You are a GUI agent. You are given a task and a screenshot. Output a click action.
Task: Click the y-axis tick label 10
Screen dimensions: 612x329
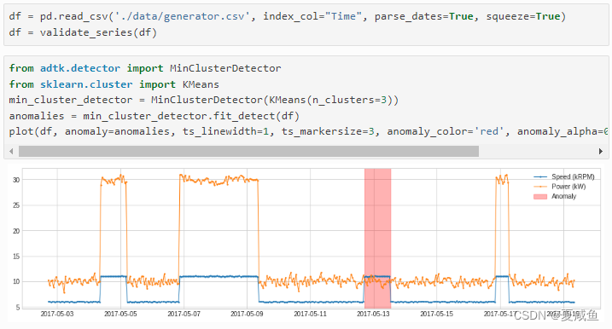pos(16,281)
